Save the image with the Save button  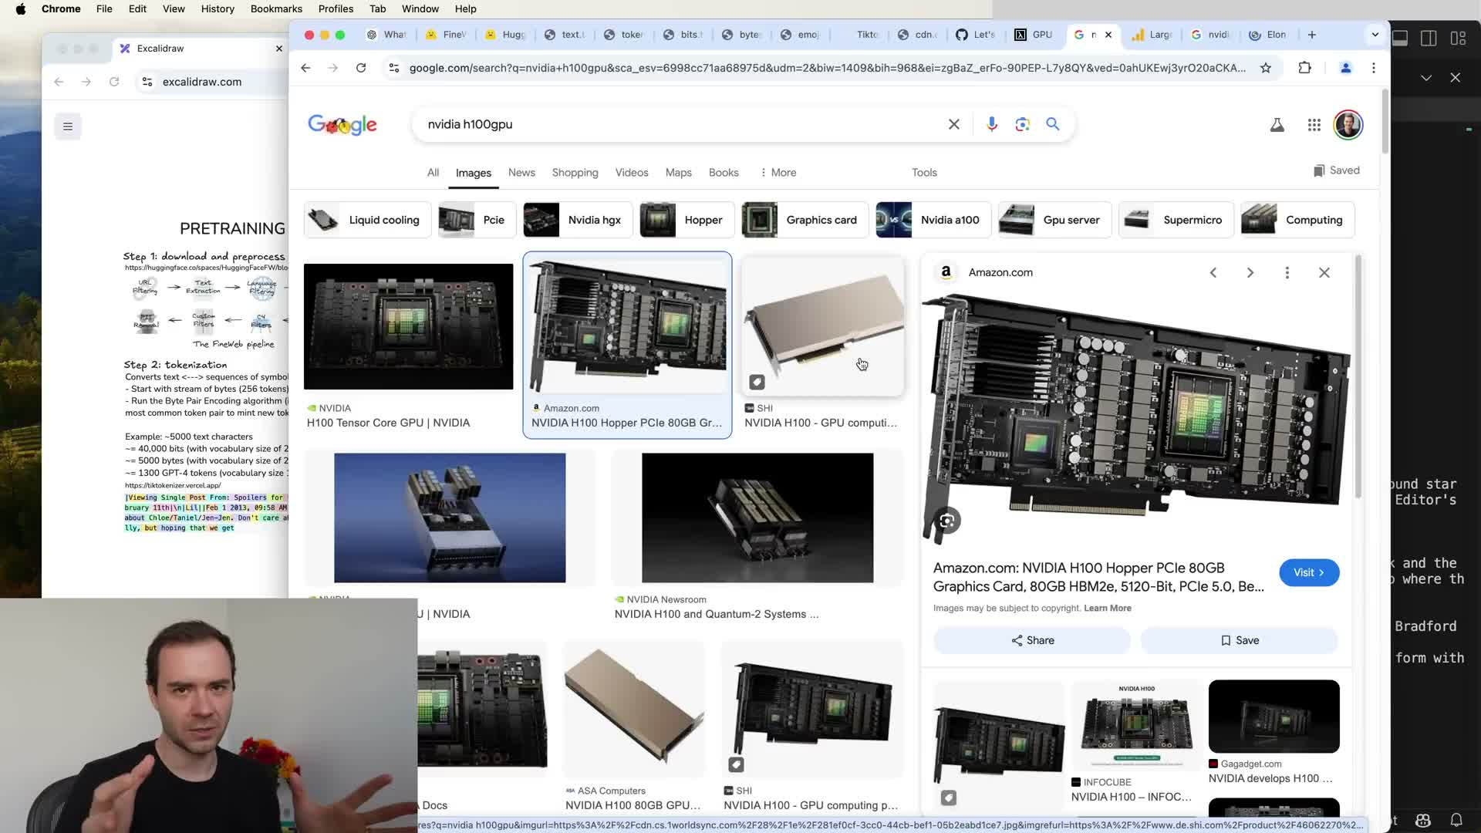click(1239, 640)
